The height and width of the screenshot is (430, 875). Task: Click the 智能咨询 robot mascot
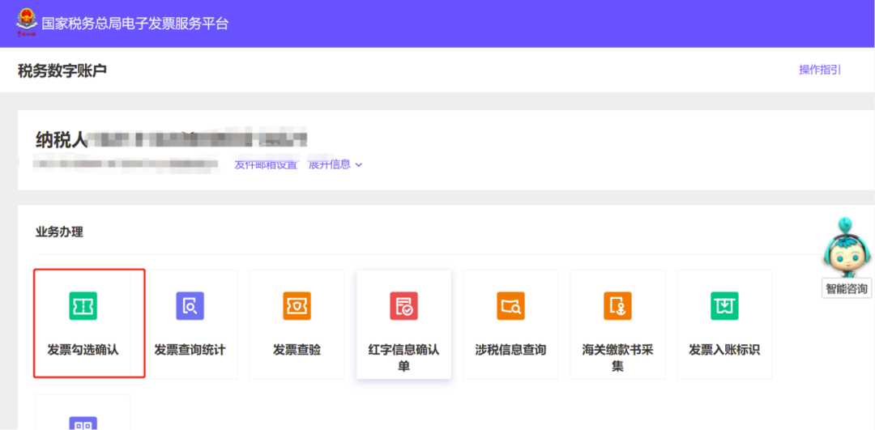pos(847,248)
